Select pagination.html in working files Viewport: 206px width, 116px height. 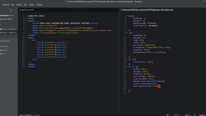click(x=6, y=19)
